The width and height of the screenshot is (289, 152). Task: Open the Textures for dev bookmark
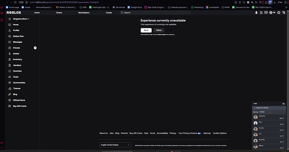(x=241, y=8)
